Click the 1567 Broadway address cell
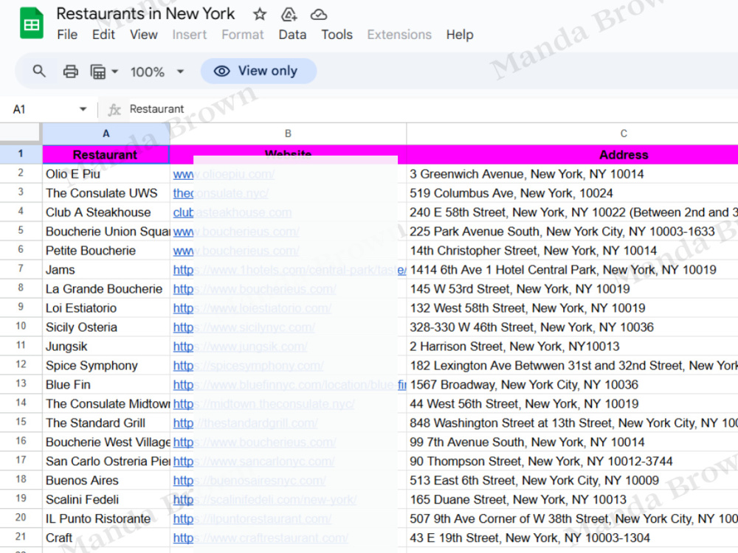The height and width of the screenshot is (553, 738). [x=573, y=385]
